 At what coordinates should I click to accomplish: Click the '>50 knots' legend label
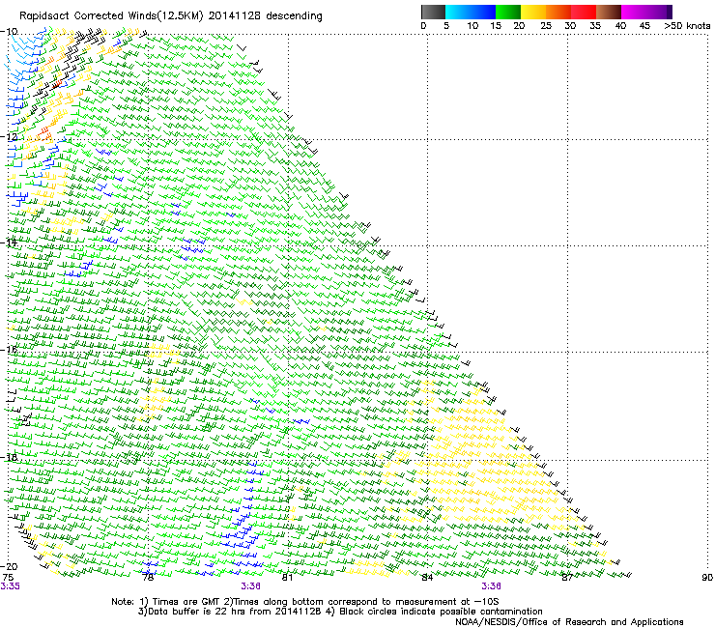coord(687,26)
